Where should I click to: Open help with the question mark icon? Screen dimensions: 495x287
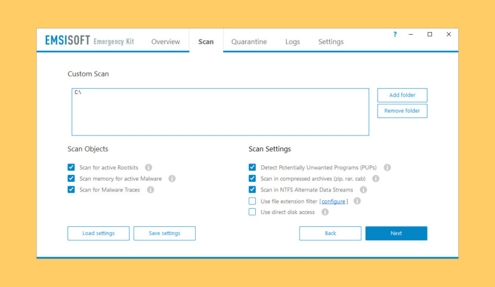tap(395, 35)
